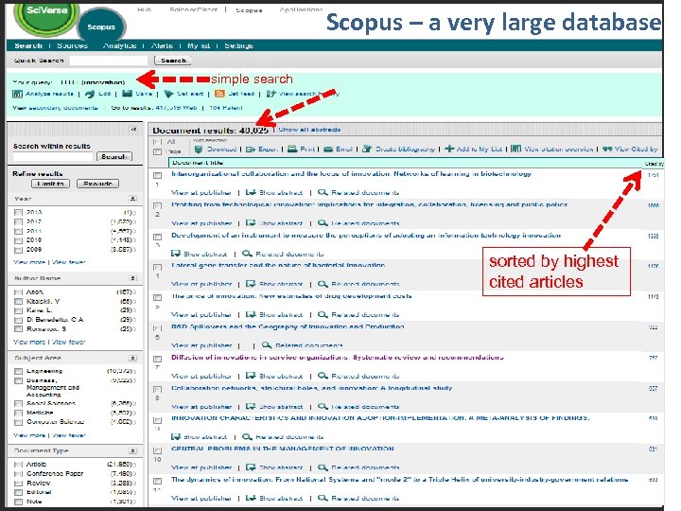Click View more under Subject Area filter
This screenshot has height=511, width=681.
[29, 435]
